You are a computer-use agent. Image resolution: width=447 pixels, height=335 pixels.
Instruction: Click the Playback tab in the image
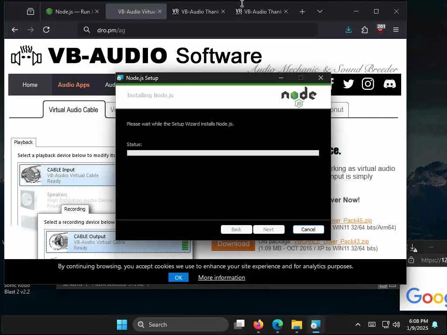(24, 142)
